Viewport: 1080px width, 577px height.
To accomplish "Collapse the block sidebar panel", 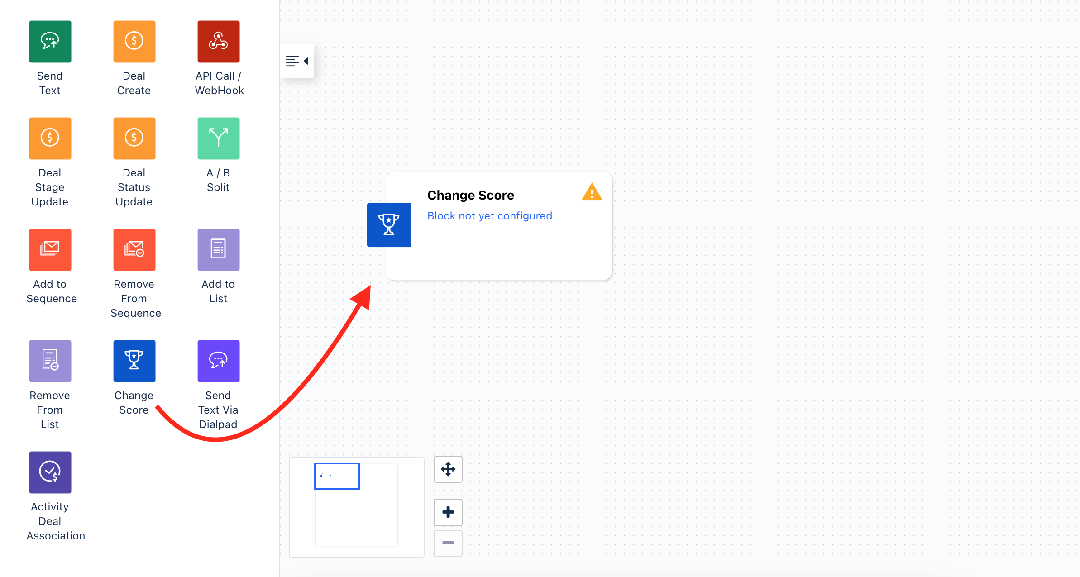I will point(297,61).
